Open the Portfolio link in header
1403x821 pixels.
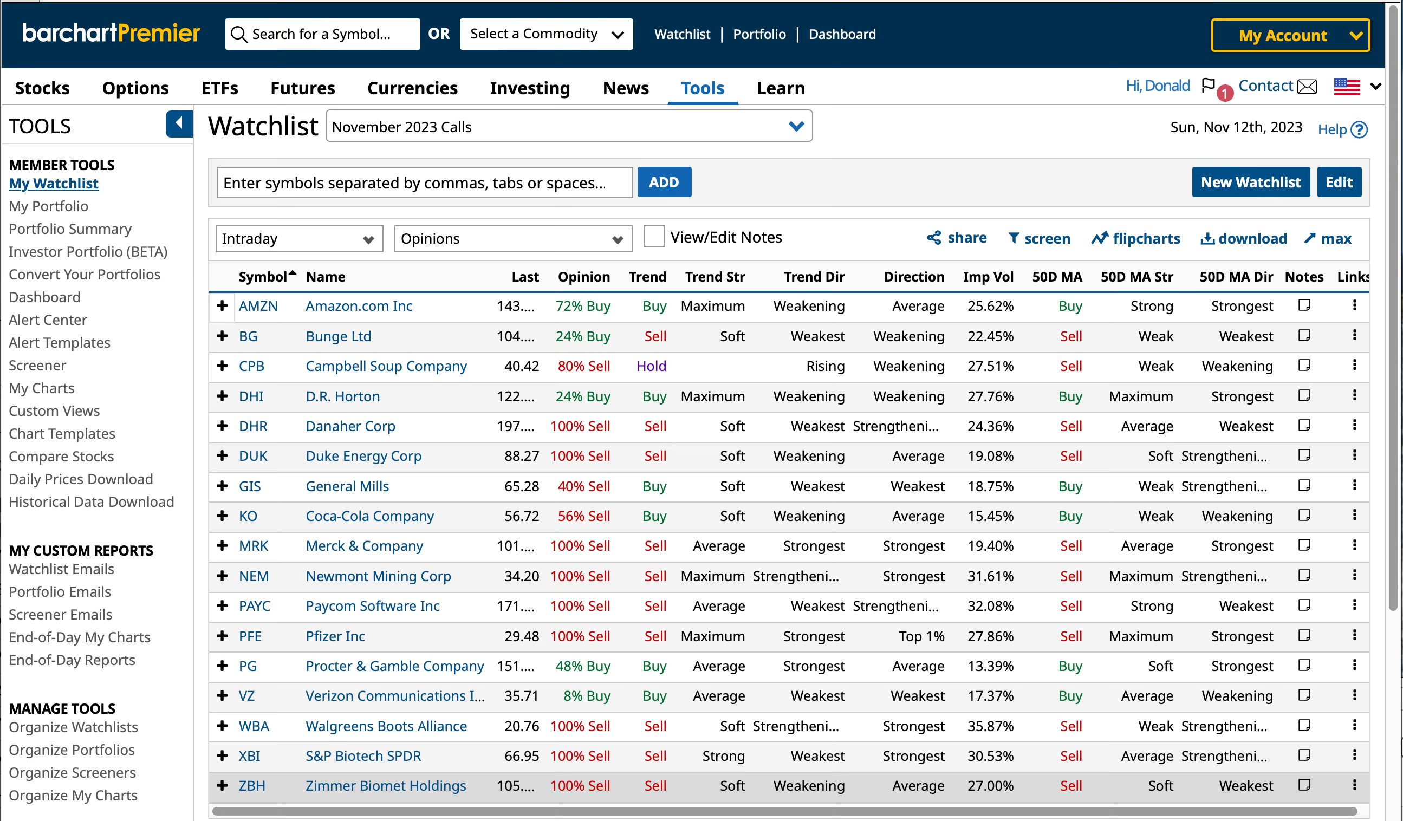coord(759,34)
